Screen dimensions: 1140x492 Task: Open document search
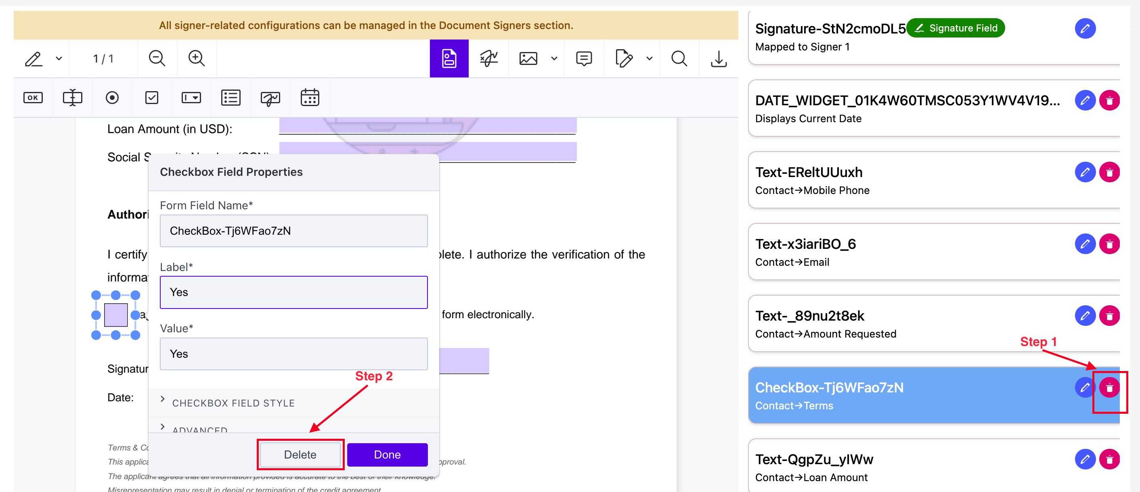(x=679, y=59)
